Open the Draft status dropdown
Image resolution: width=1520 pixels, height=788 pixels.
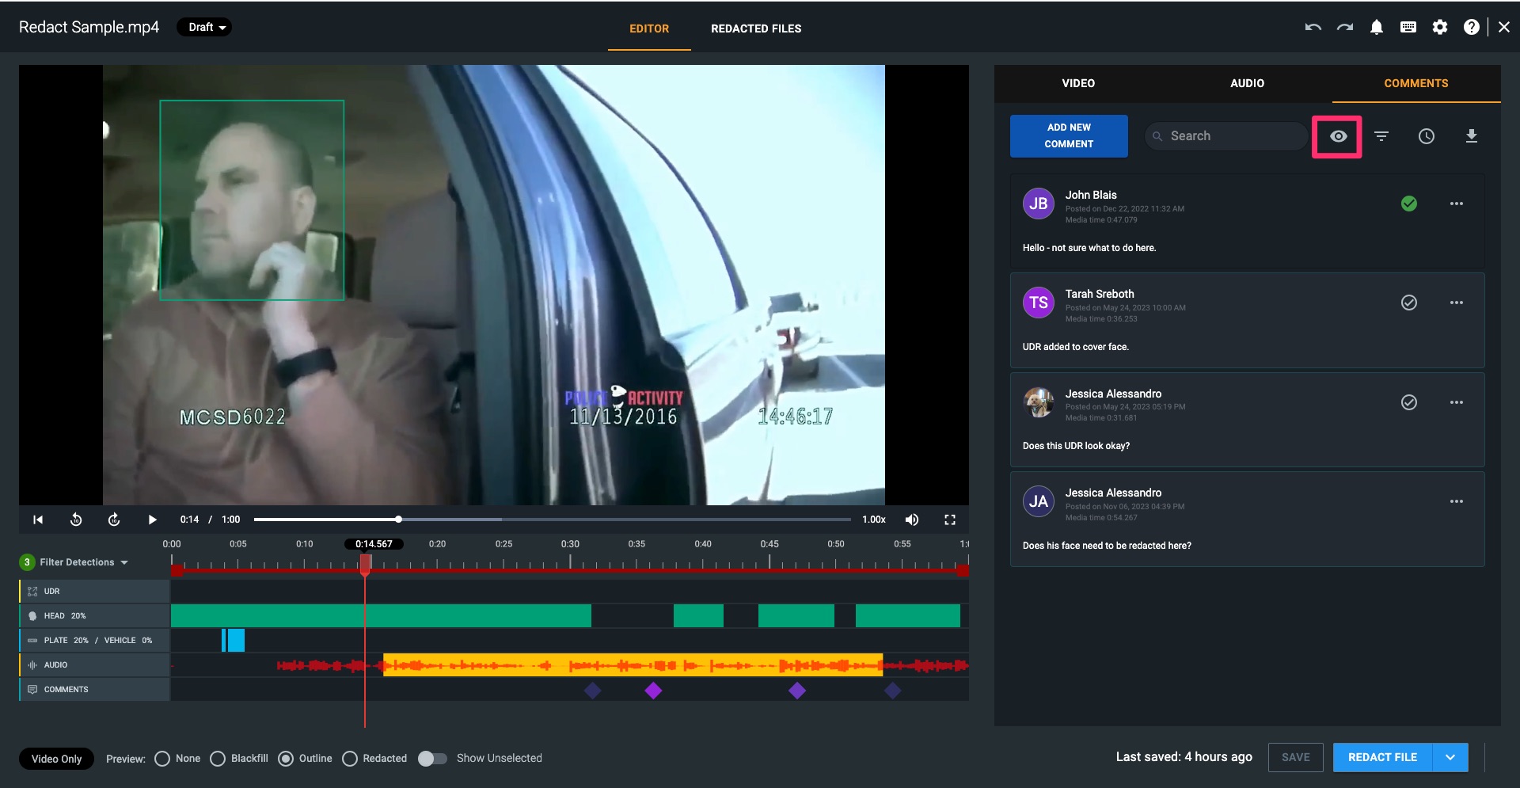coord(205,28)
